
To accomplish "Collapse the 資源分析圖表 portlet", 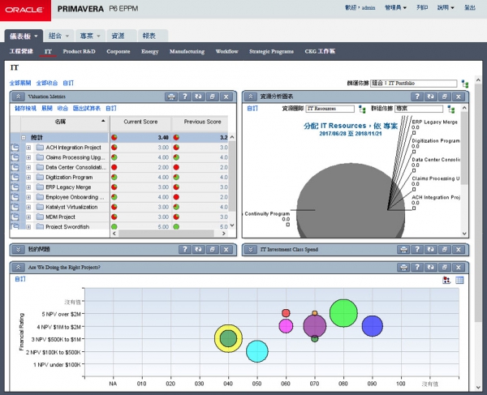I will [251, 97].
